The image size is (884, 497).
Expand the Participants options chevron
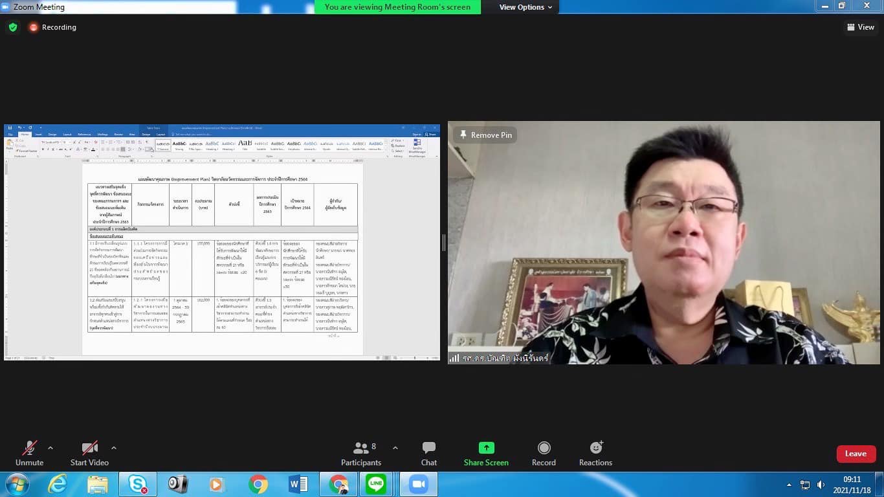(x=395, y=448)
